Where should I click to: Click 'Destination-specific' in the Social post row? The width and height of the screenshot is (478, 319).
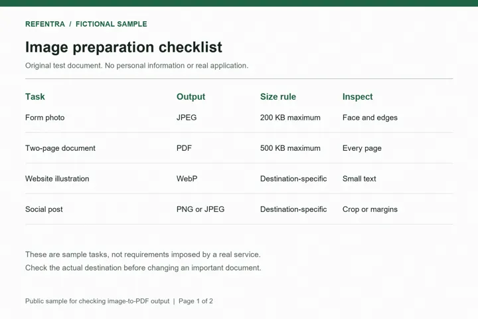pyautogui.click(x=293, y=209)
